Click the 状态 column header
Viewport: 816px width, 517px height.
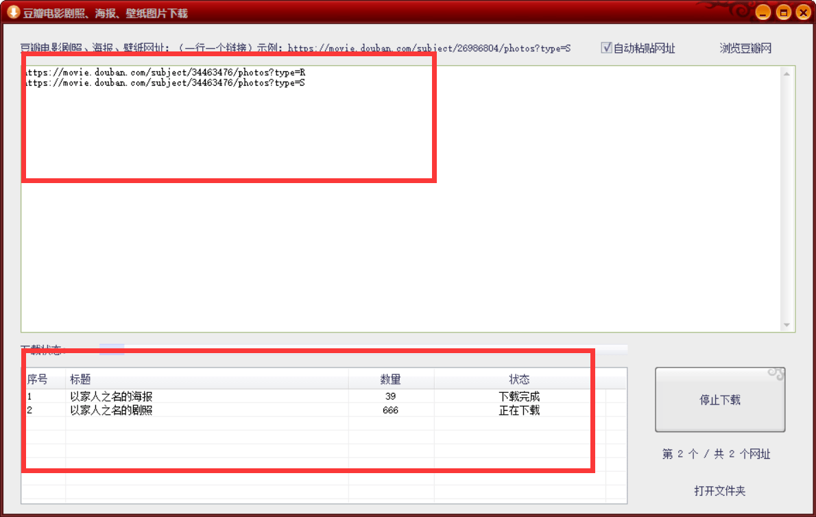click(519, 379)
